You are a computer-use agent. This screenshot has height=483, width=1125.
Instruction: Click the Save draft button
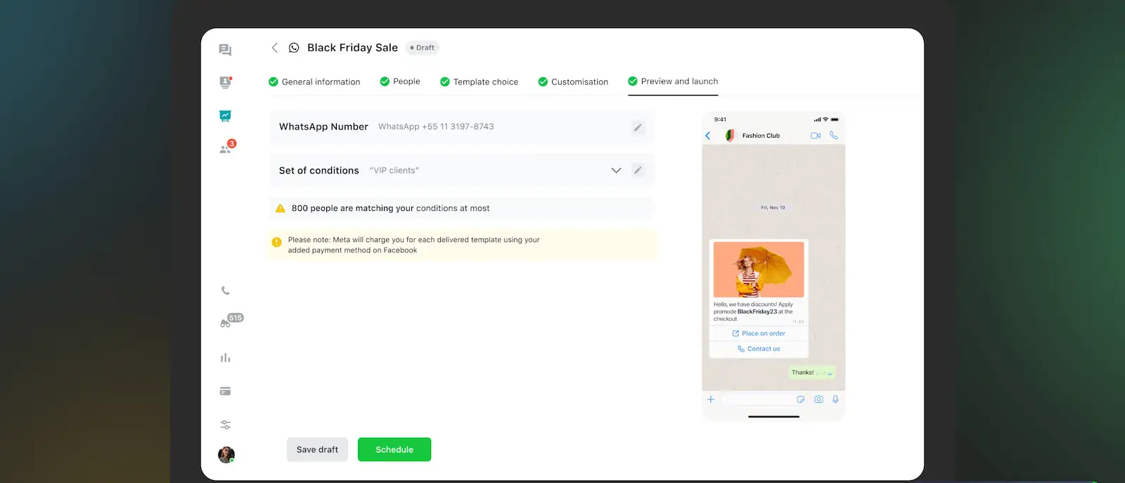pos(317,449)
